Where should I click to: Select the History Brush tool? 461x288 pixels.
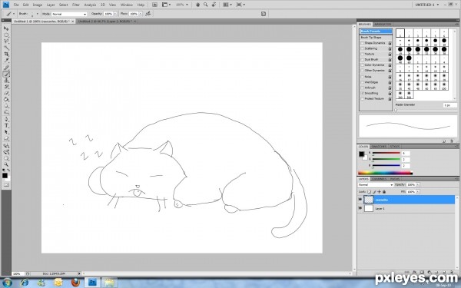tap(6, 87)
